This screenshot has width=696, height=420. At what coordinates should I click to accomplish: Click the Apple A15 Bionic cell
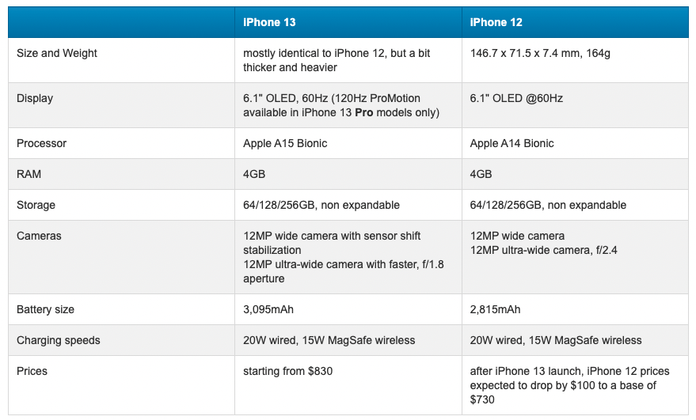tap(285, 143)
